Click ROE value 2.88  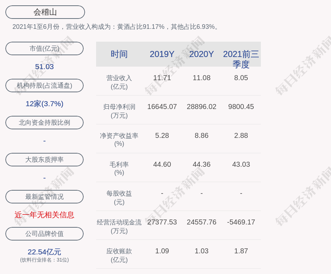point(241,136)
